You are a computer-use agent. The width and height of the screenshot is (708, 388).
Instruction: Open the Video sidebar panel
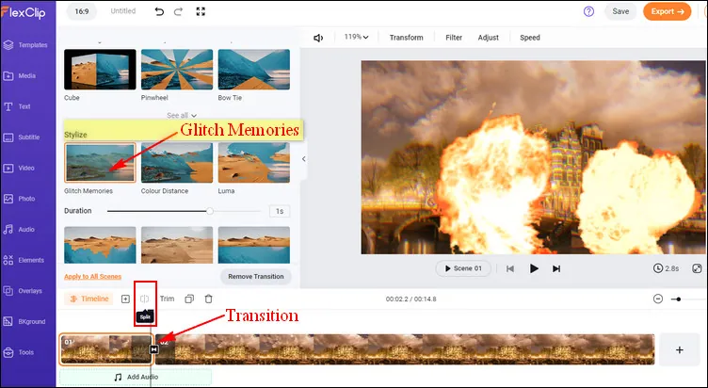click(19, 168)
